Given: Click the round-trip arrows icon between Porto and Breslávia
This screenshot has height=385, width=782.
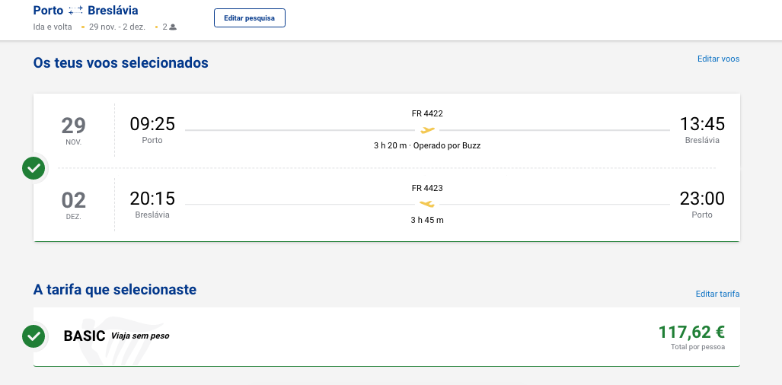Looking at the screenshot, I should click(x=76, y=11).
